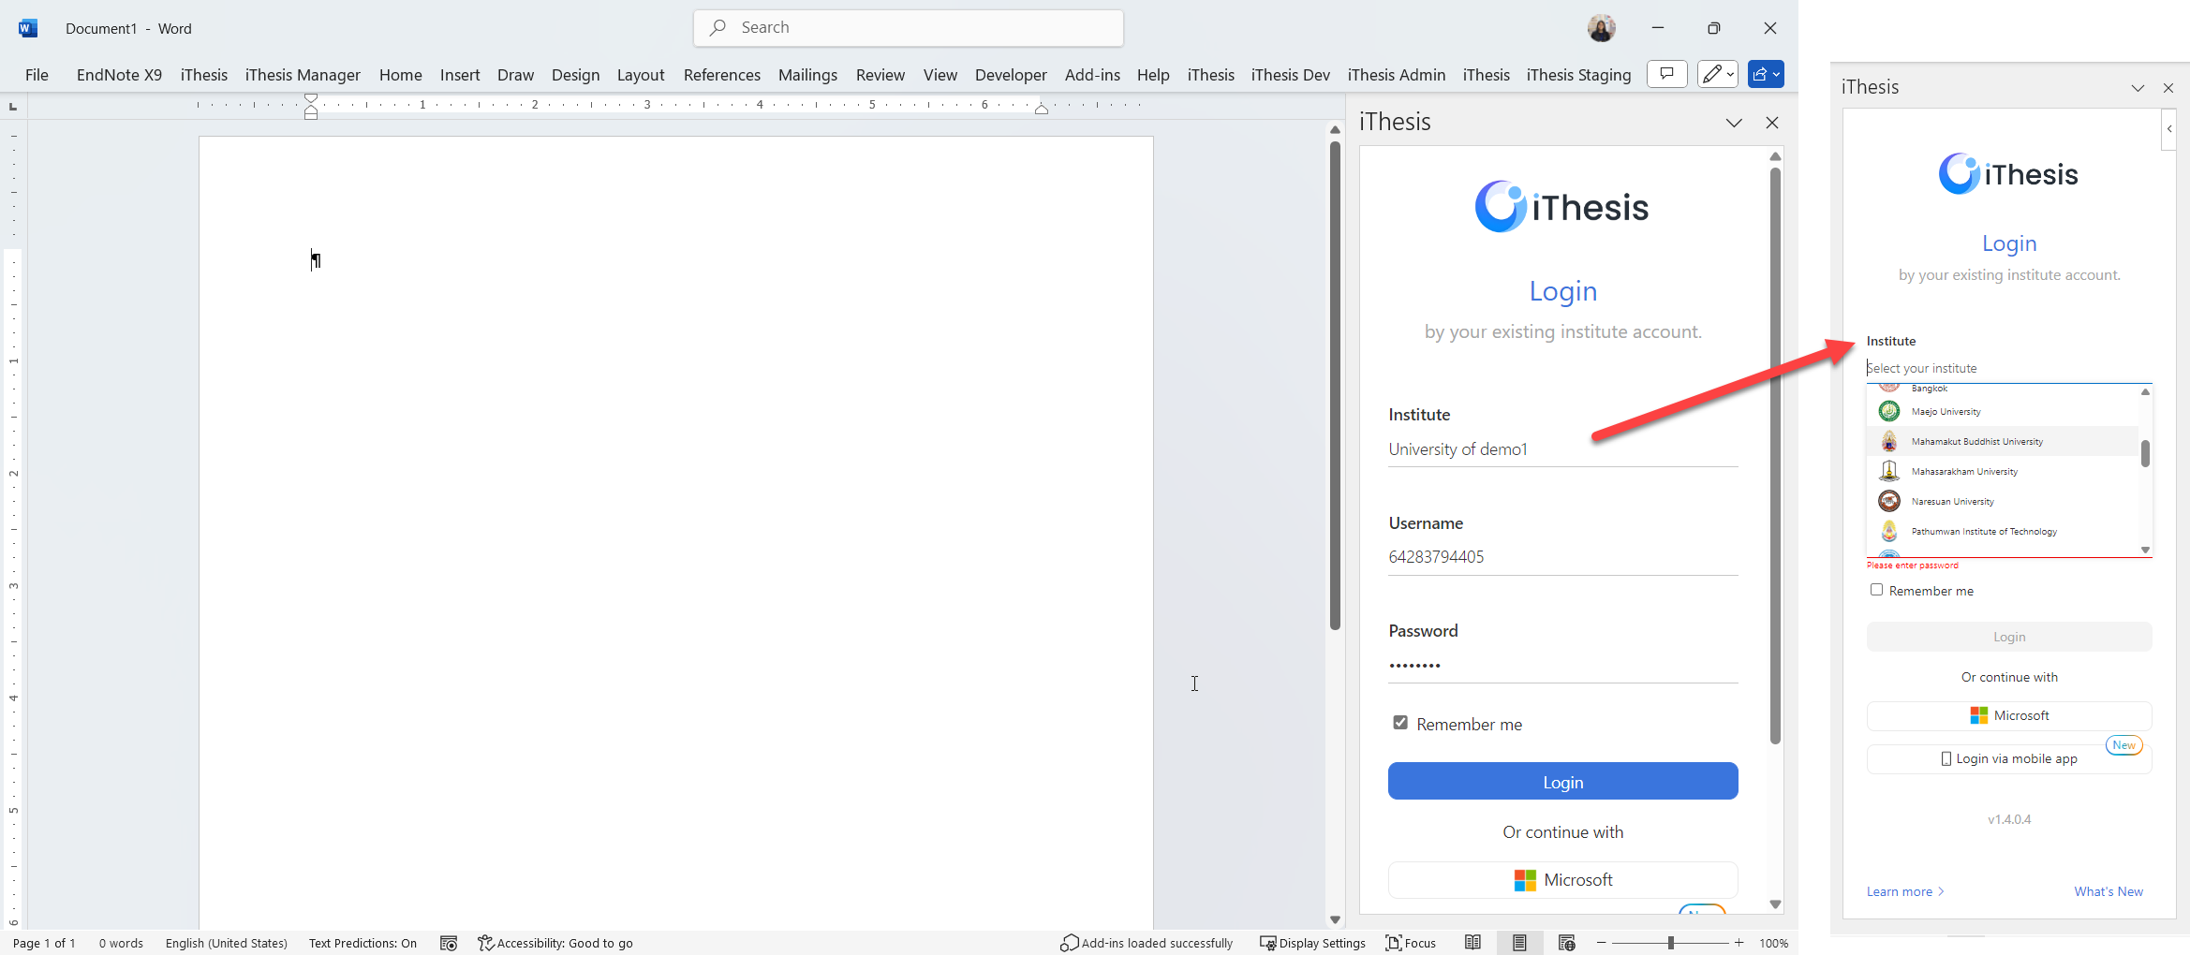
Task: Open the References tab
Action: 722,75
